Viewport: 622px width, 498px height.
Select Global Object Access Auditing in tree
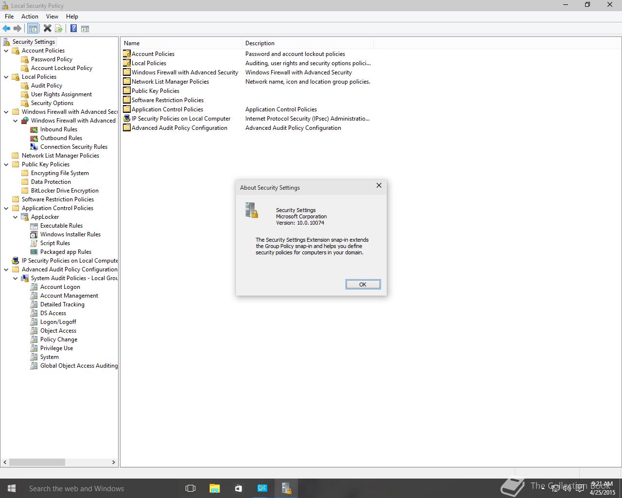pyautogui.click(x=79, y=366)
